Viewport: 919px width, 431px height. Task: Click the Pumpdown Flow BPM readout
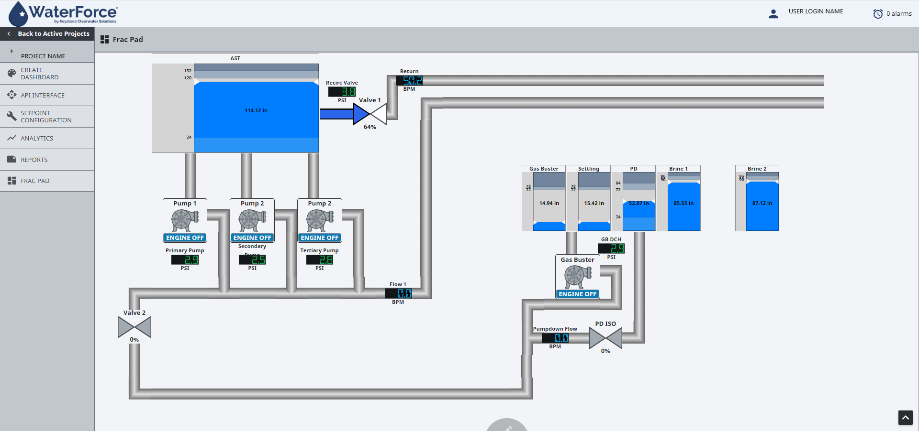click(555, 338)
